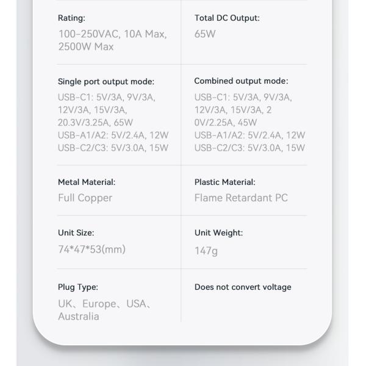Click the "Total DC Output:" label
Screen dimensions: 366x366
[x=226, y=18]
